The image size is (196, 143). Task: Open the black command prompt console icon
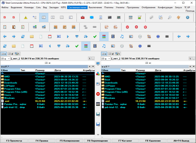point(110,17)
